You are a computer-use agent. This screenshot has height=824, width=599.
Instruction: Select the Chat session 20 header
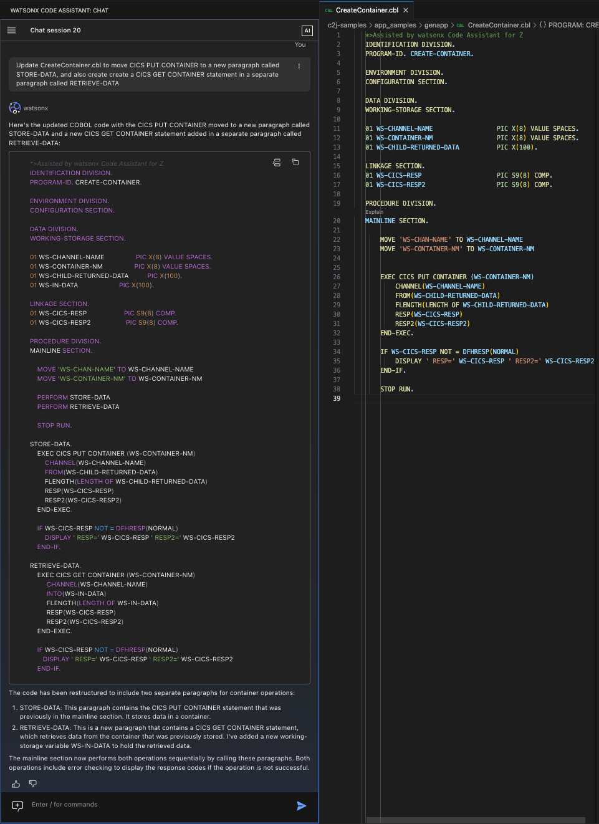click(x=55, y=30)
